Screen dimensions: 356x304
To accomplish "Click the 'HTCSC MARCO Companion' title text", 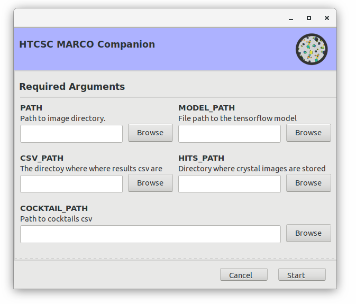I will tap(88, 45).
